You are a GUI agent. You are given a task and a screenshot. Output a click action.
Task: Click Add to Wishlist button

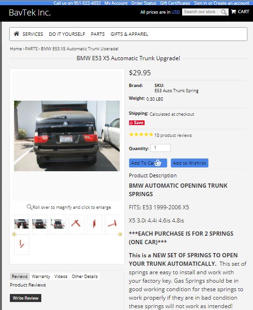(x=190, y=163)
